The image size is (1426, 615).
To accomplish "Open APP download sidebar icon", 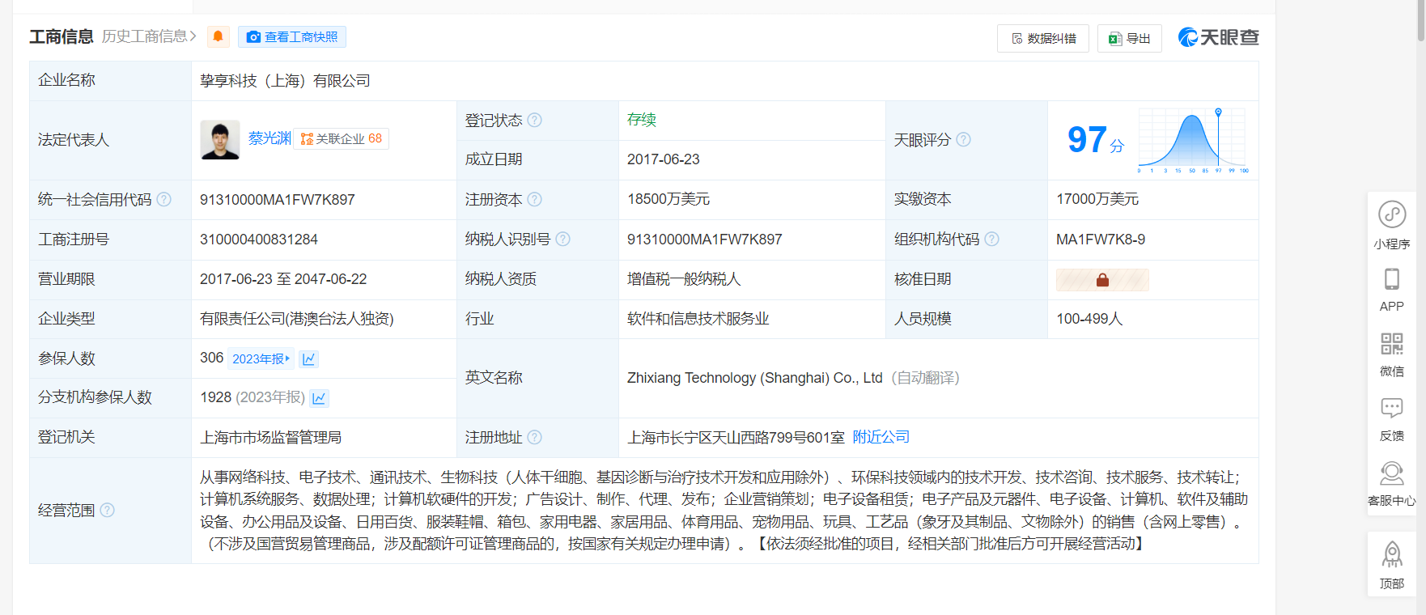I will tap(1392, 290).
